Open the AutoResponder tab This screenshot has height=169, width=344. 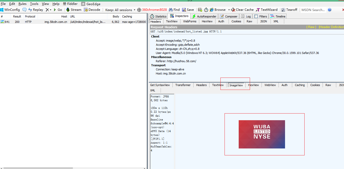[x=204, y=16]
